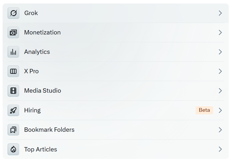Image resolution: width=232 pixels, height=161 pixels.
Task: Open the Analytics text link
Action: pyautogui.click(x=37, y=52)
